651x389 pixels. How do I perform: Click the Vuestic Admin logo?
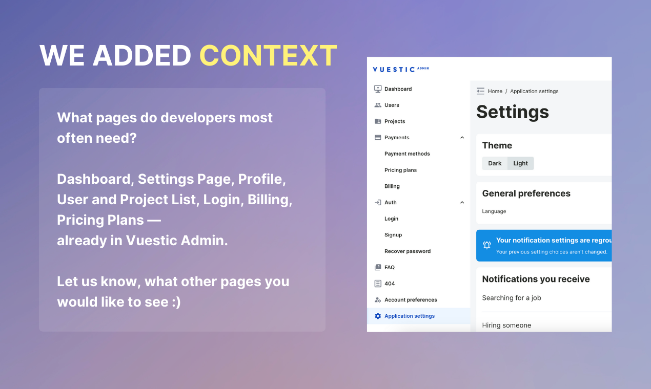pos(401,69)
